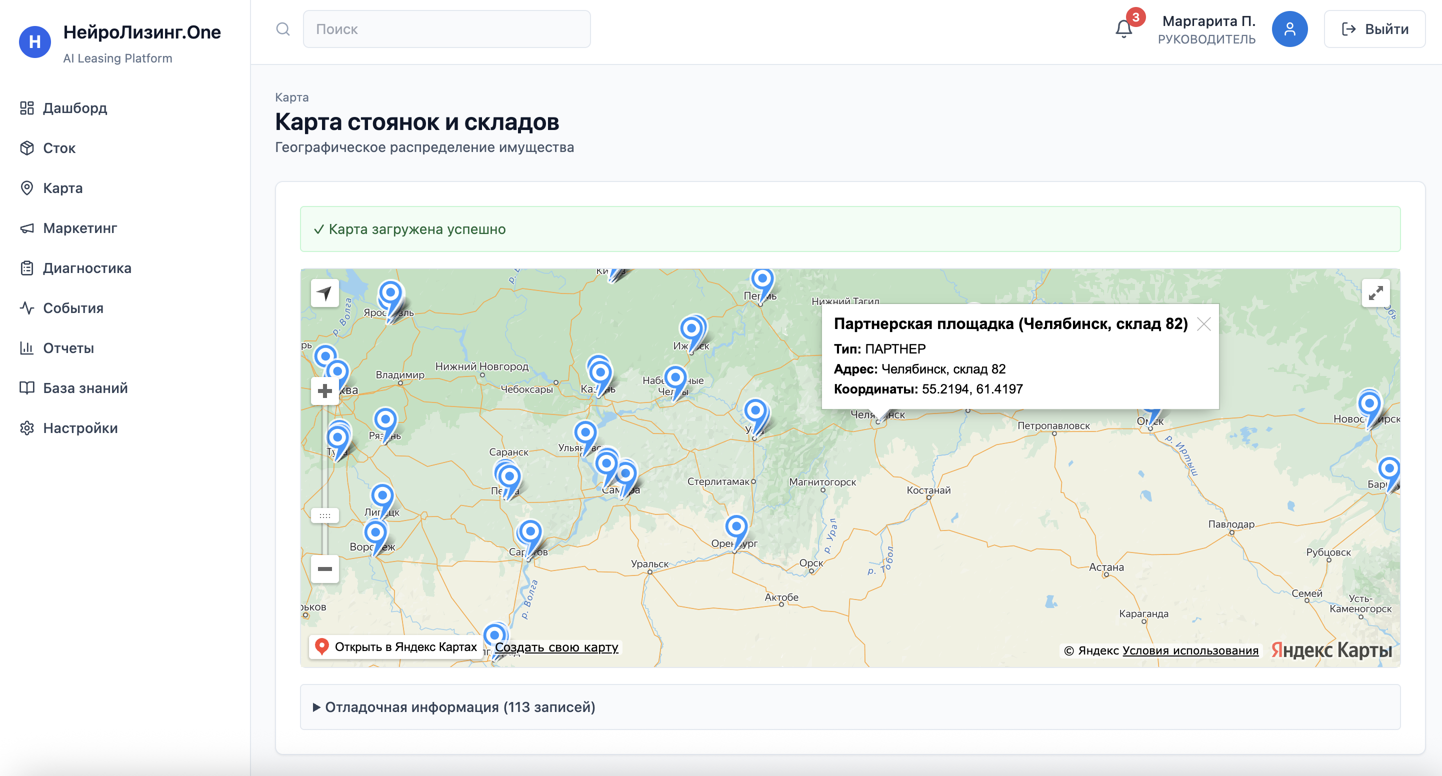The height and width of the screenshot is (776, 1442).
Task: Click the map geolocation arrow button
Action: [324, 293]
